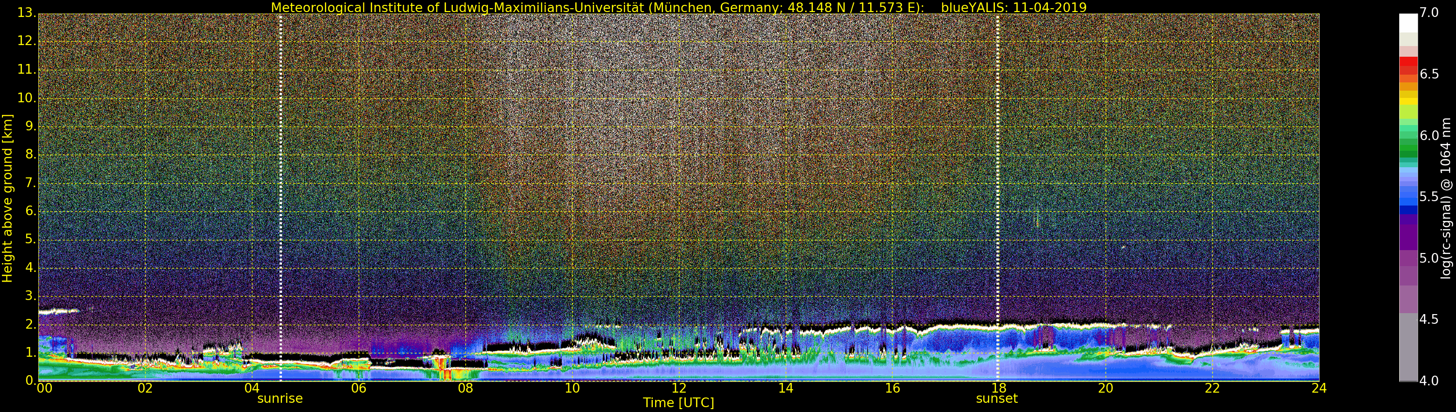Click the colorbar tick label "5.5"
The width and height of the screenshot is (1456, 412).
[1429, 197]
